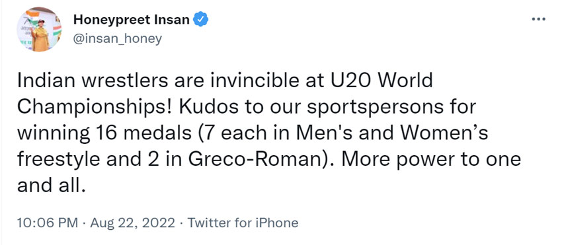Click the final words "and all."
The width and height of the screenshot is (562, 245).
tap(52, 185)
